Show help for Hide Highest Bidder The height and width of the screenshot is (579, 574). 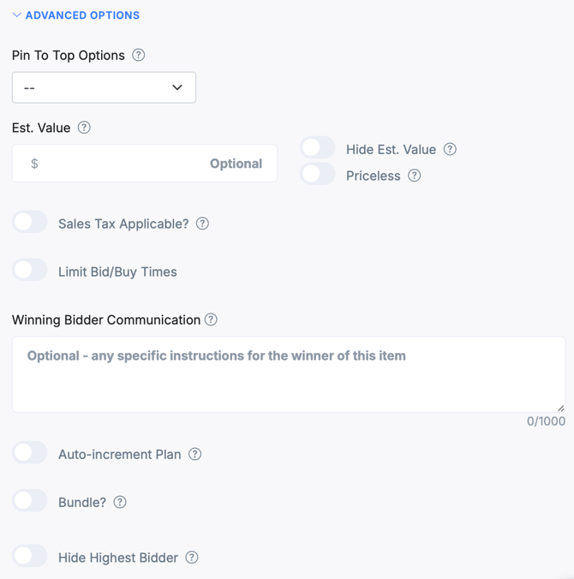pyautogui.click(x=192, y=558)
